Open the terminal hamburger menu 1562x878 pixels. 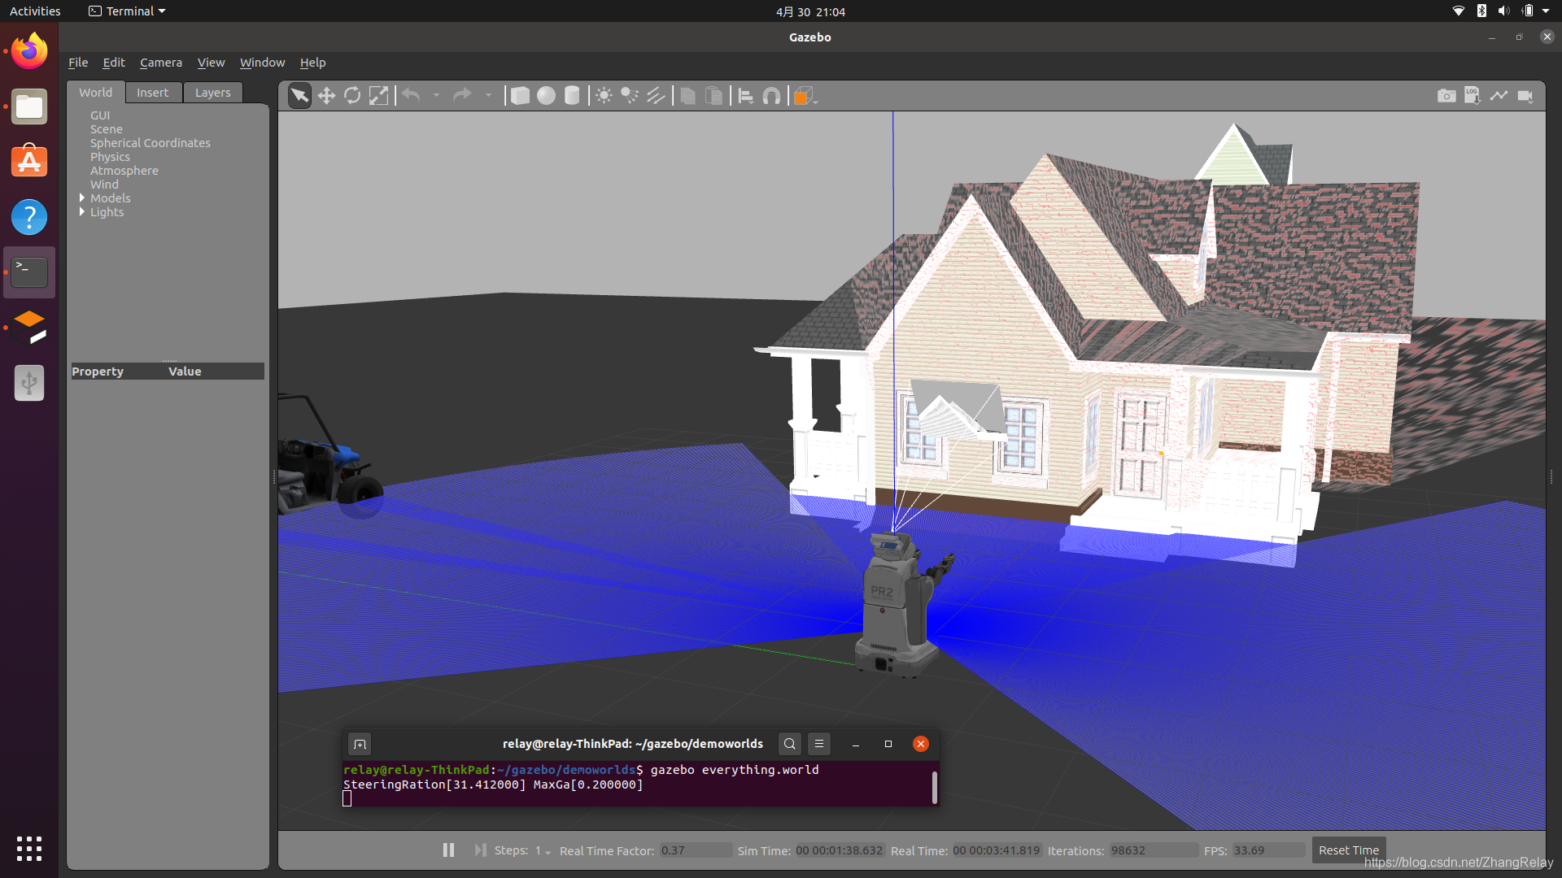click(x=819, y=744)
